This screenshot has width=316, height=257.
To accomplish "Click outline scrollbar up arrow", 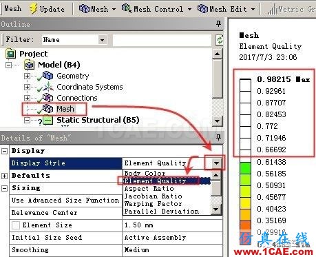I will point(218,54).
